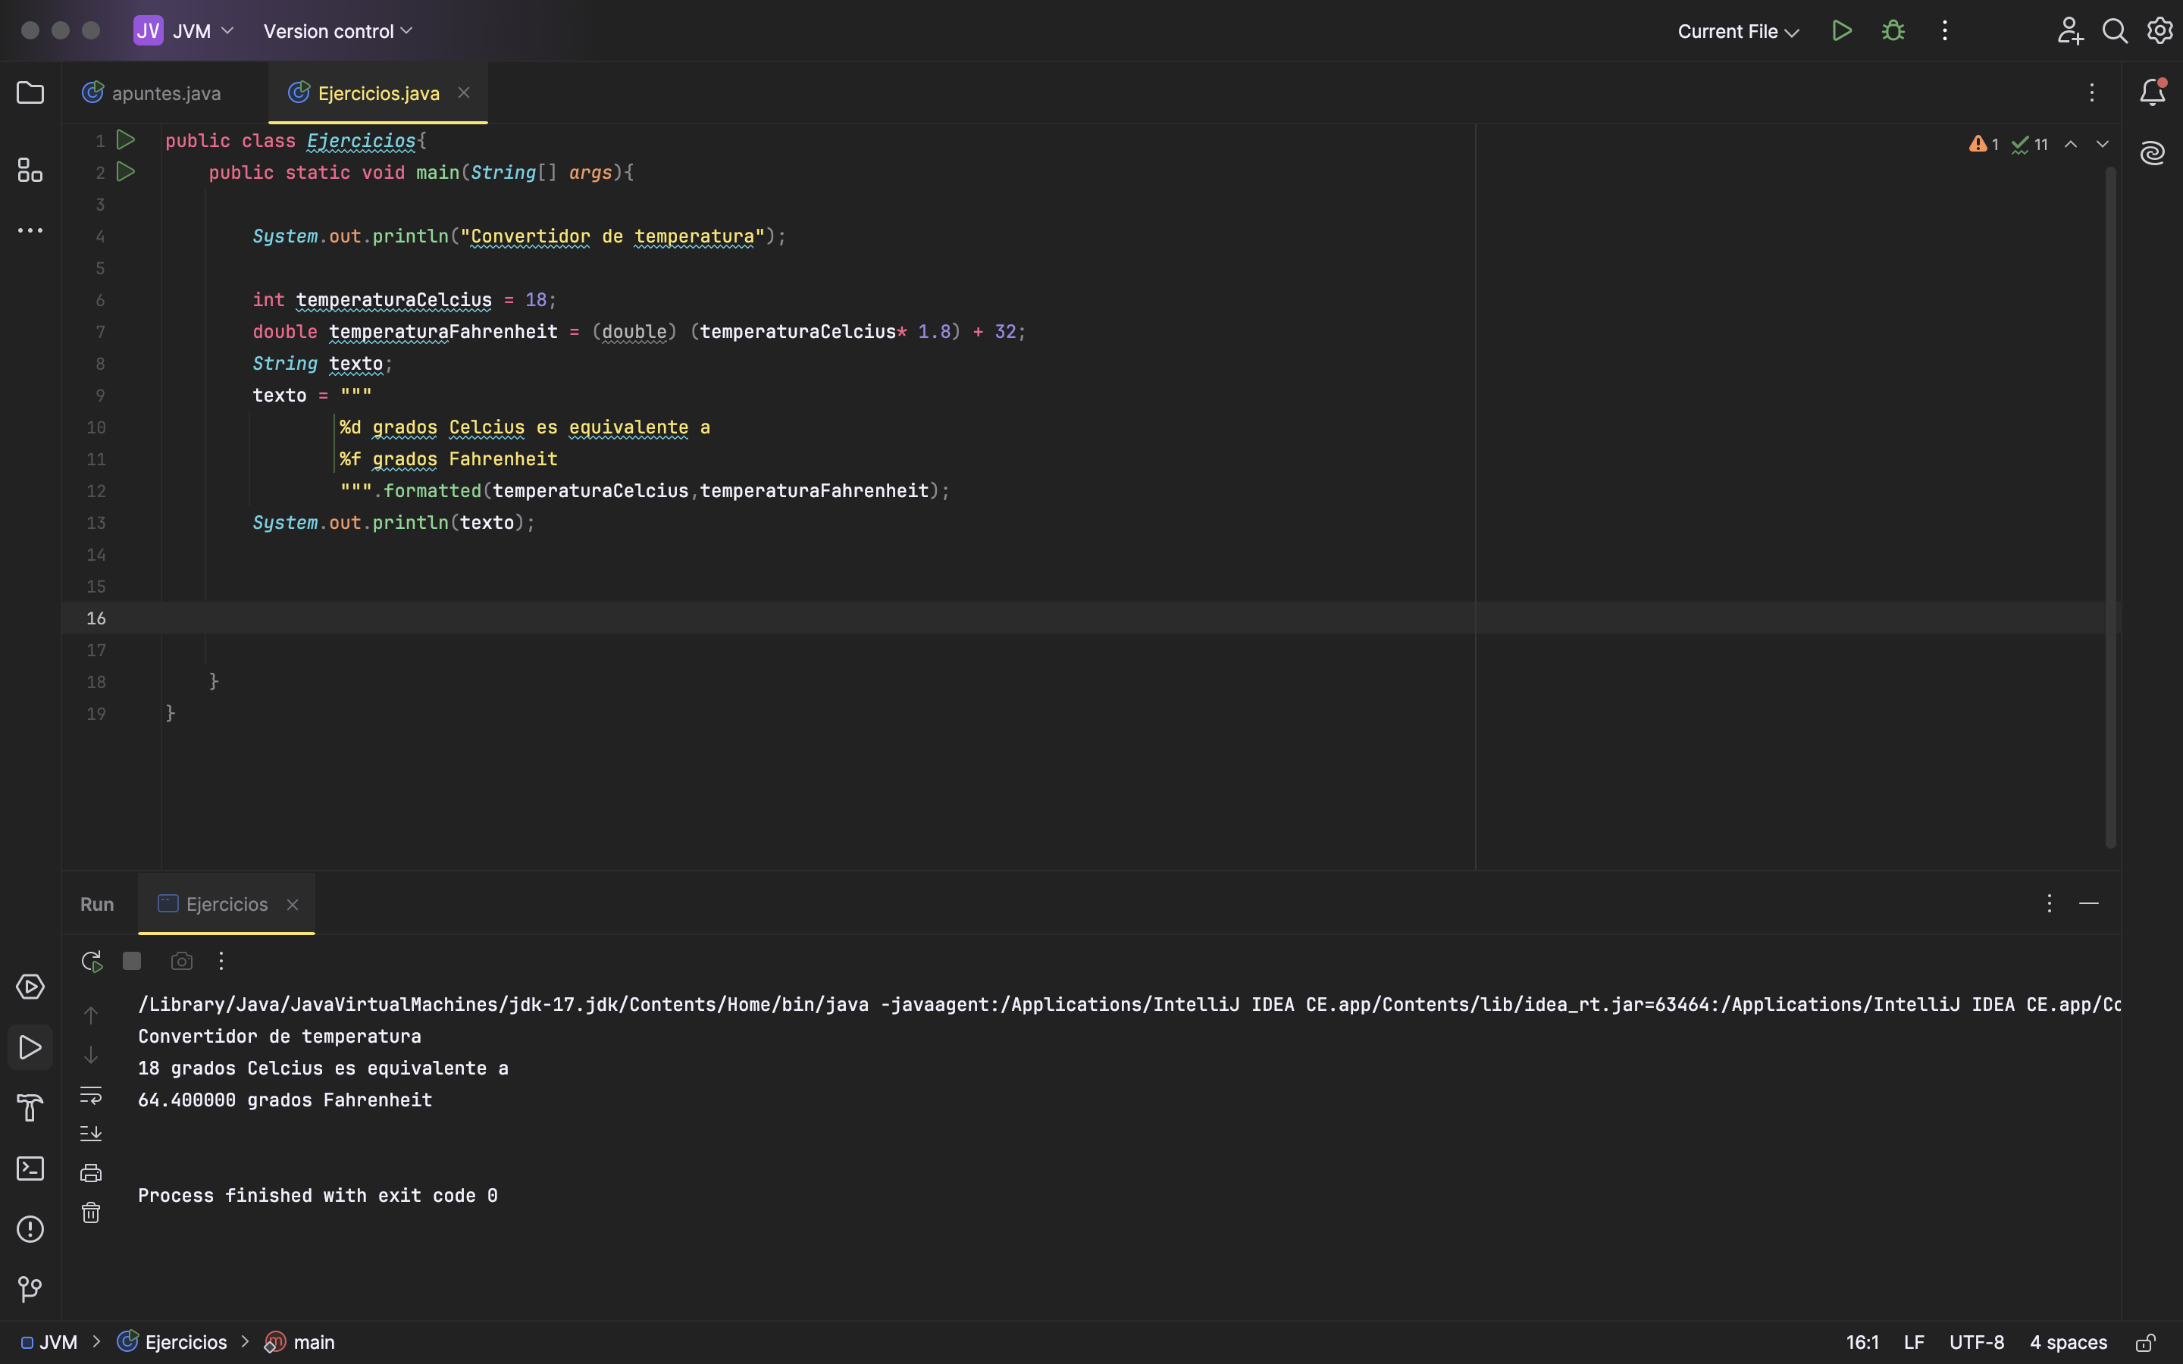Toggle file read-only lock icon in status bar

(x=2146, y=1342)
